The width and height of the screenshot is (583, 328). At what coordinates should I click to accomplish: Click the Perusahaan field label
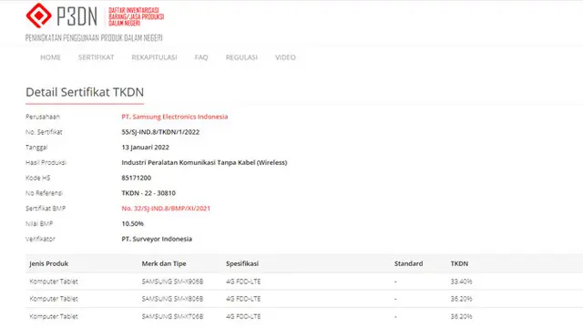pos(43,117)
